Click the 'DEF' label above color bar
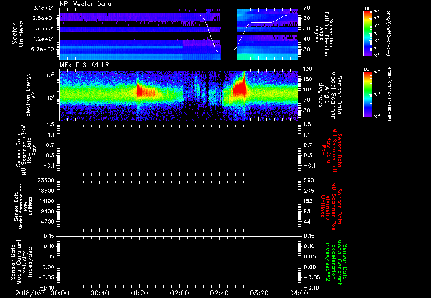The height and width of the screenshot is (298, 431). (368, 69)
